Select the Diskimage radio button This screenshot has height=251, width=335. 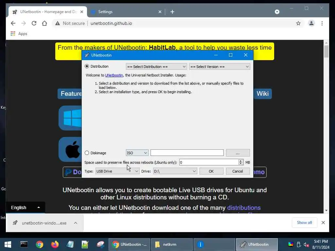coord(87,153)
